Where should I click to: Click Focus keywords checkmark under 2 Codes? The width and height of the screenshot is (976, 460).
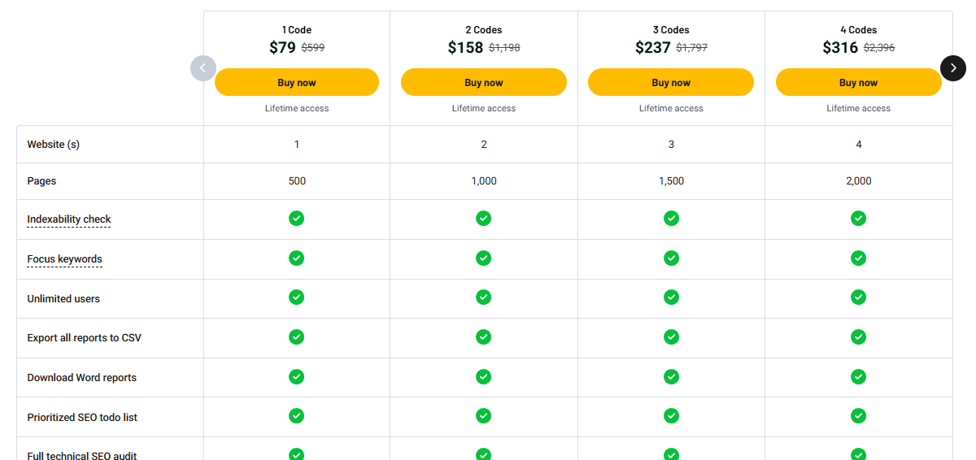484,258
